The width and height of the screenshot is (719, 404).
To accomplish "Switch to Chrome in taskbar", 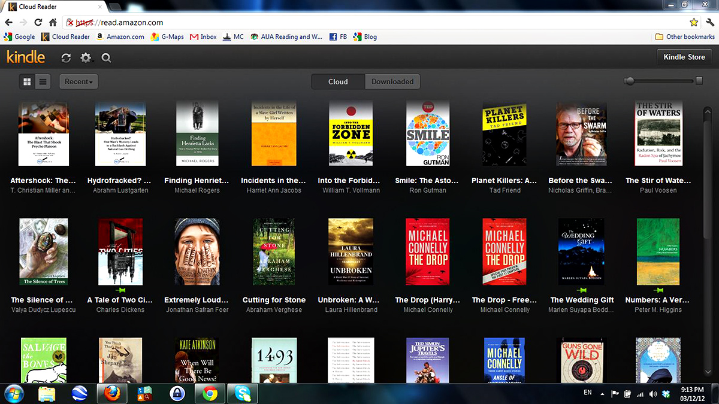I will (x=210, y=393).
